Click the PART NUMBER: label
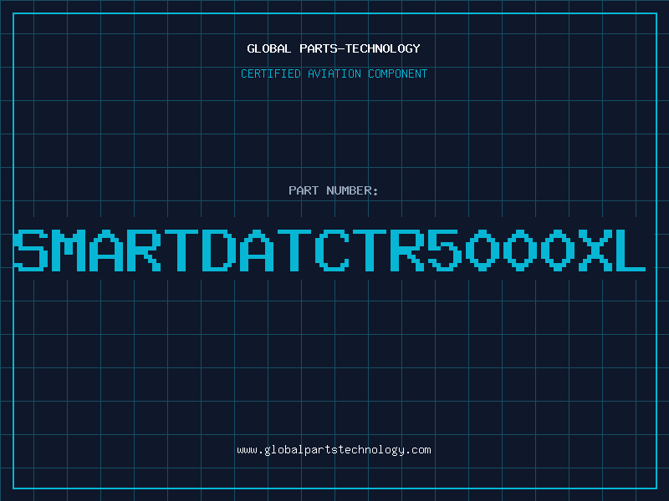Screen dimensions: 669x501 [x=334, y=190]
